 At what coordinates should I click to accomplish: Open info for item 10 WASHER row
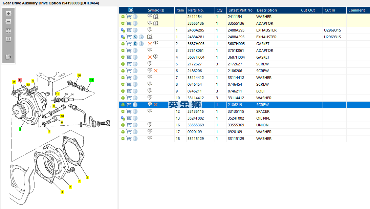[x=135, y=98]
